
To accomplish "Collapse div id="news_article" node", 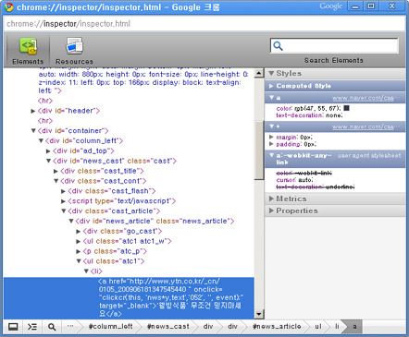I will (71, 221).
